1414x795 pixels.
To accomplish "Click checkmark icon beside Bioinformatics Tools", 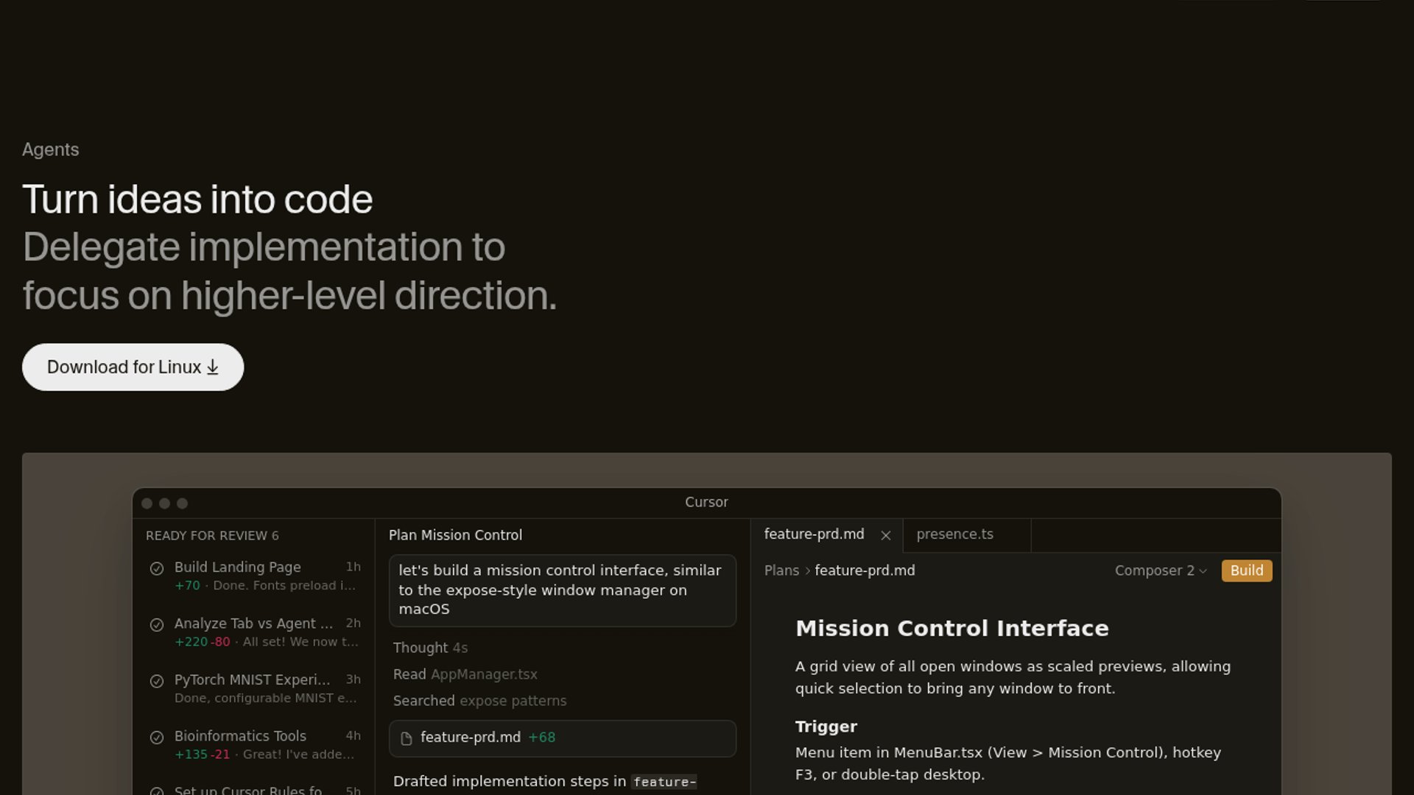I will click(x=157, y=738).
